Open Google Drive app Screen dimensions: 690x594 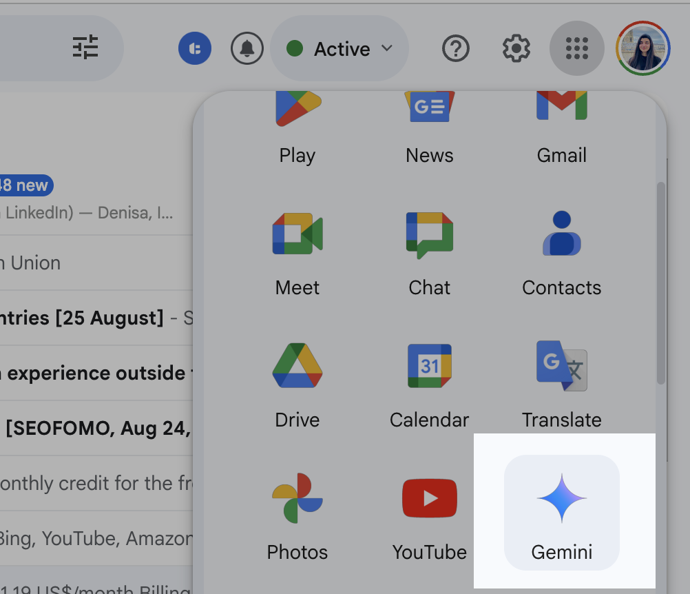point(297,386)
